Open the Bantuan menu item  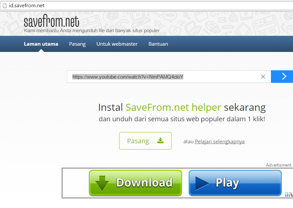point(158,44)
